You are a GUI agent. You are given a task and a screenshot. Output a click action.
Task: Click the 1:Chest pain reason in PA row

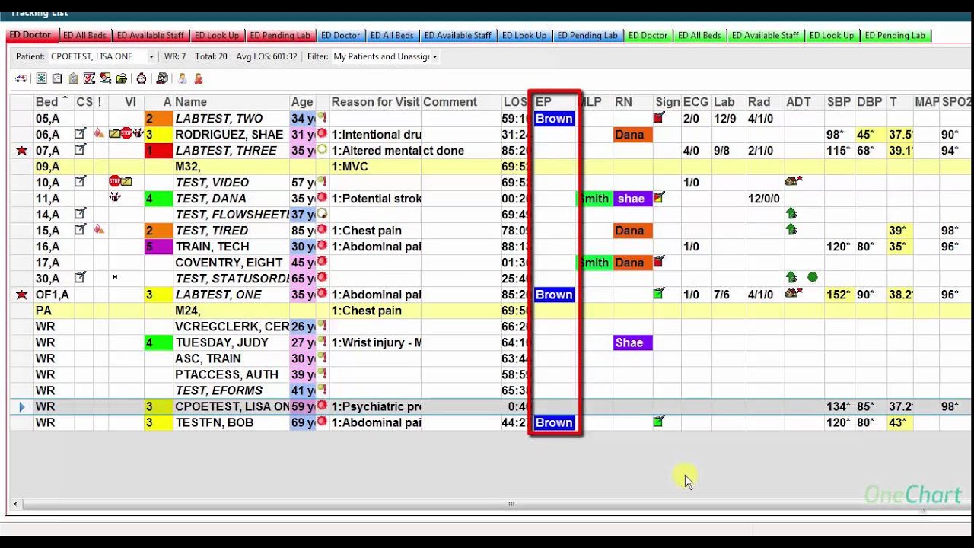366,310
